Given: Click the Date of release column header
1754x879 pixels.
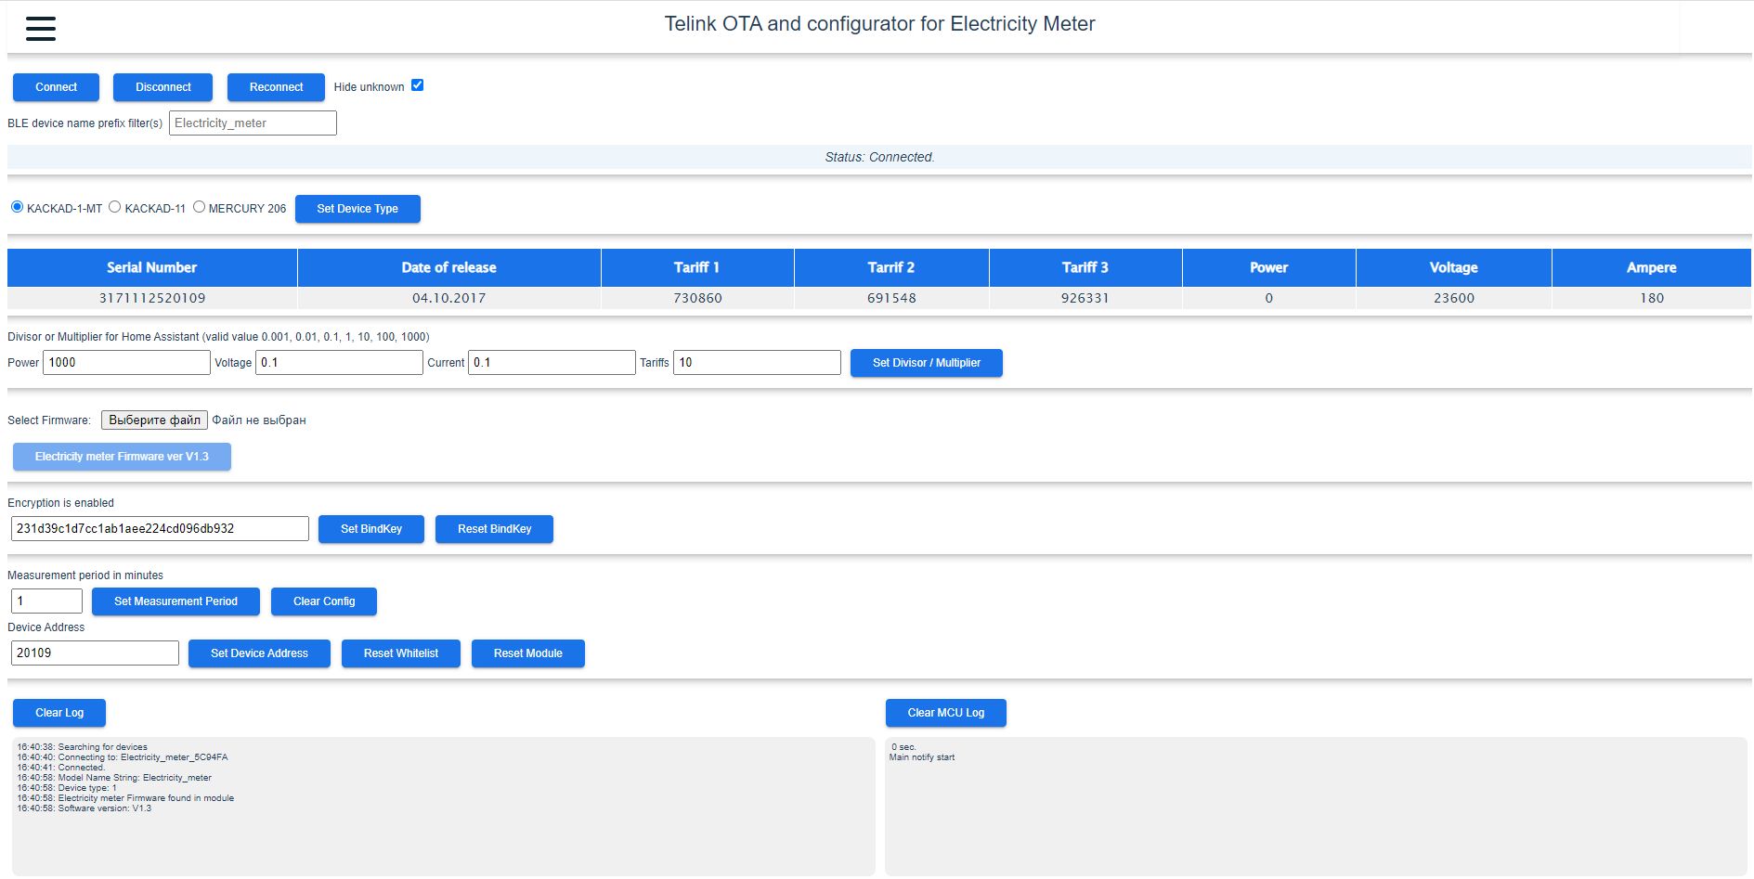Looking at the screenshot, I should coord(449,267).
